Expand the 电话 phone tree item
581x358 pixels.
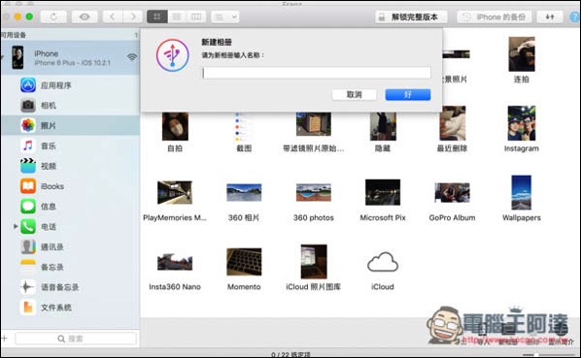point(16,226)
